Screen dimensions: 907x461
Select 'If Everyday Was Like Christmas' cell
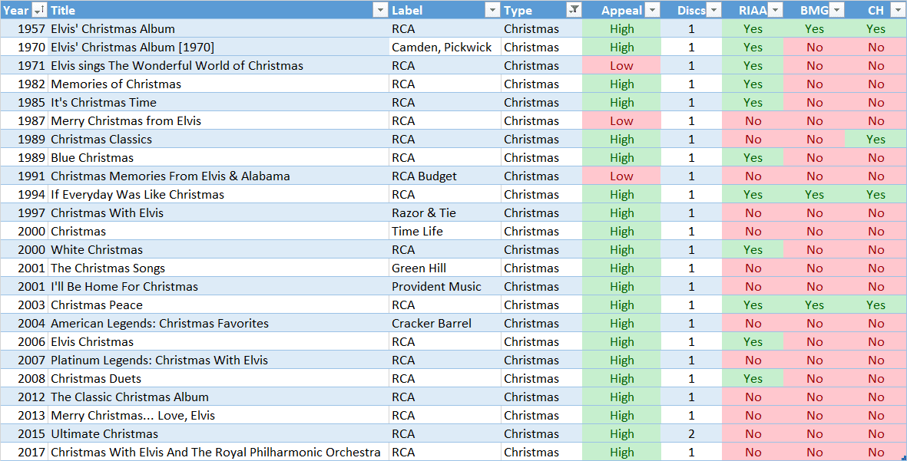point(218,195)
